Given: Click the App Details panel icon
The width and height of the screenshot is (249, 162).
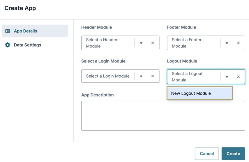Looking at the screenshot, I should point(8,31).
